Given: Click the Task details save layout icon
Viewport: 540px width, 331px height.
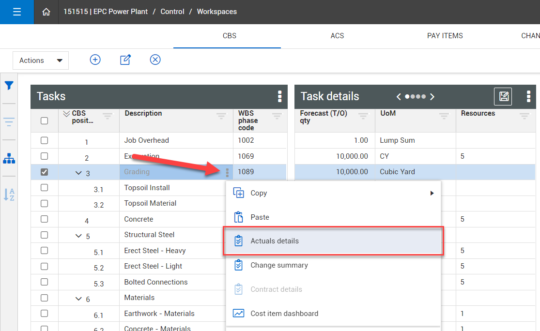Looking at the screenshot, I should 503,96.
